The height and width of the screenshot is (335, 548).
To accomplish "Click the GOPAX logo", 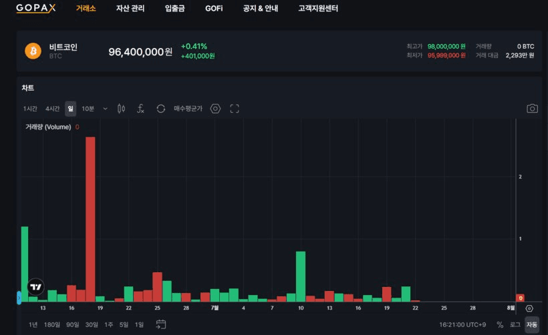I will (x=35, y=8).
